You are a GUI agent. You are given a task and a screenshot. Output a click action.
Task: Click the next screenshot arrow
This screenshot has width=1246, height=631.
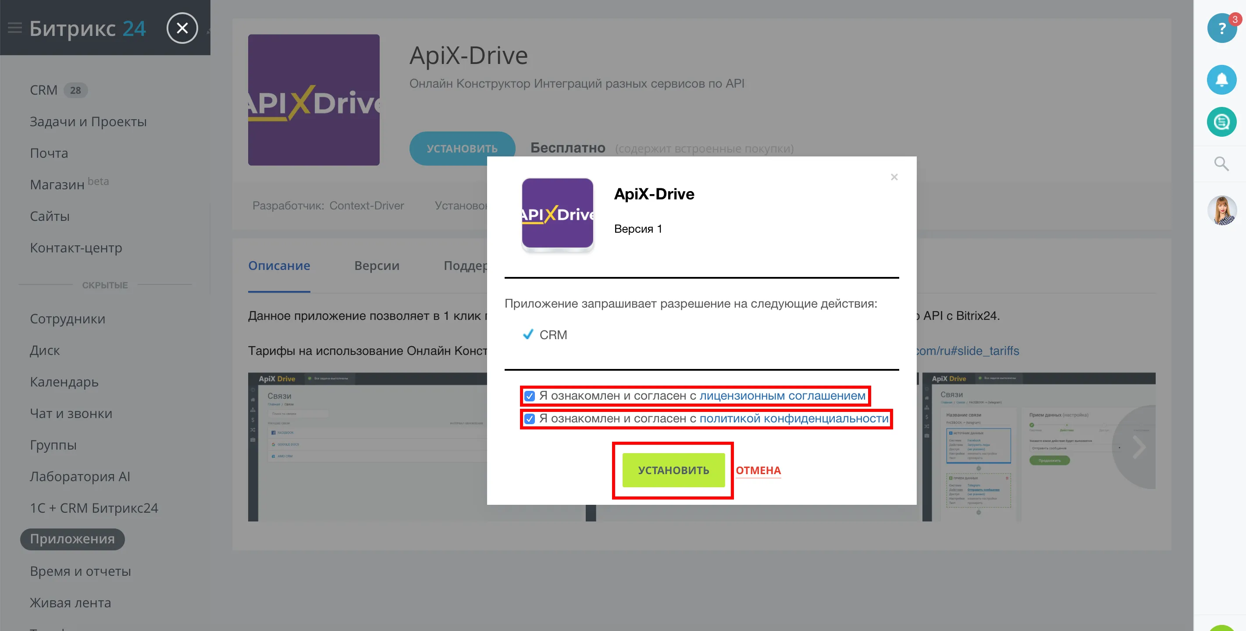[1139, 447]
